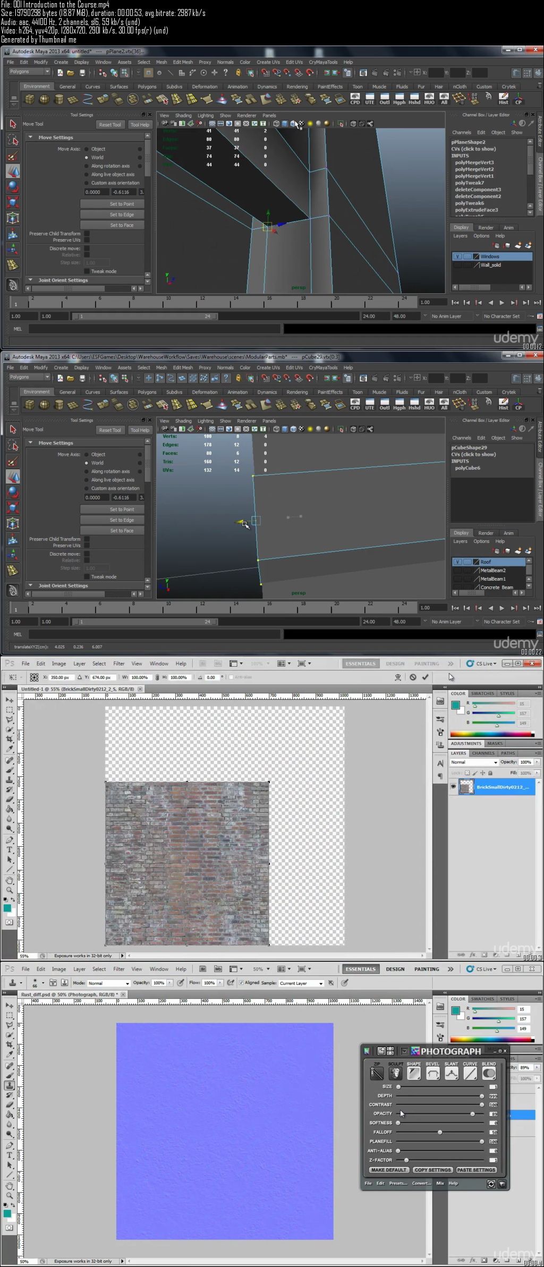Select the Clone Stamp tool in Rust_diff Photoshop window
The width and height of the screenshot is (544, 1267).
click(x=10, y=1085)
